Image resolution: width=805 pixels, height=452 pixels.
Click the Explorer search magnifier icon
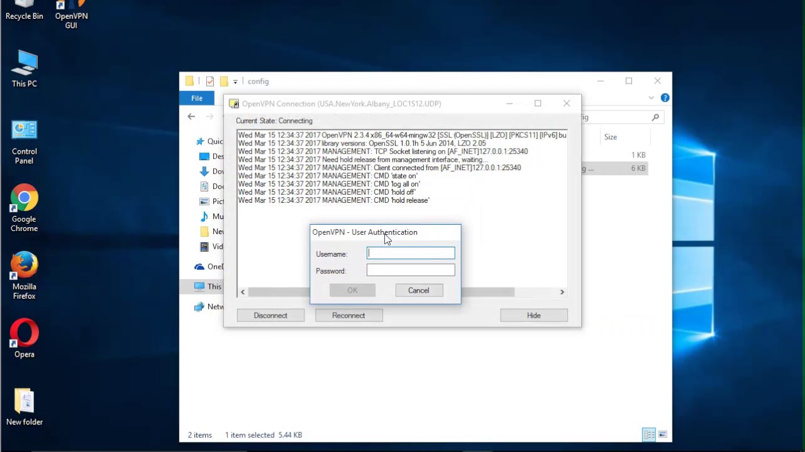click(x=655, y=117)
